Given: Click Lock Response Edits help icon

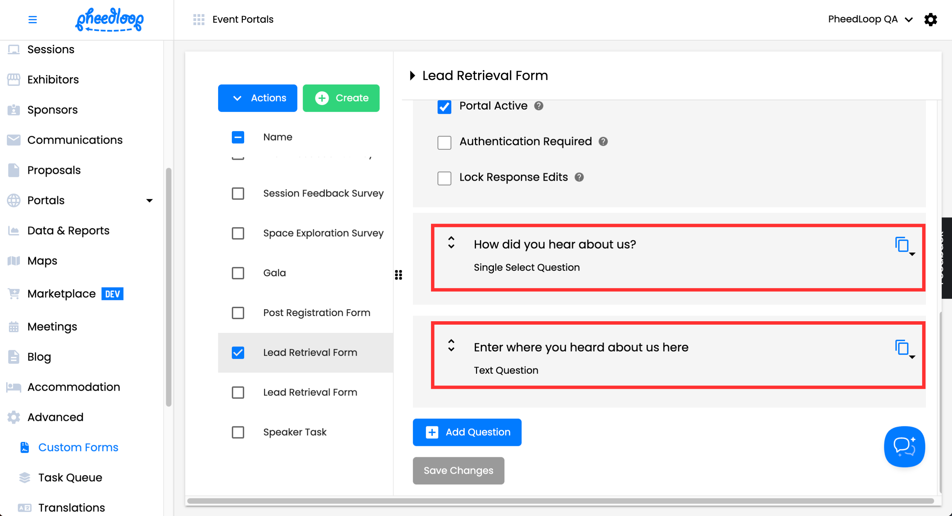Looking at the screenshot, I should [579, 177].
